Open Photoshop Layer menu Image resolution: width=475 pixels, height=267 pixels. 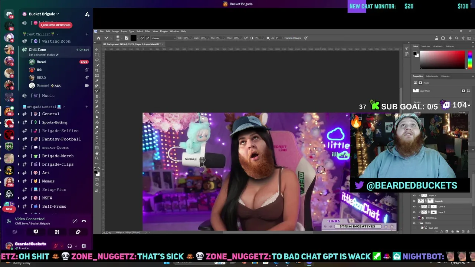click(x=124, y=31)
